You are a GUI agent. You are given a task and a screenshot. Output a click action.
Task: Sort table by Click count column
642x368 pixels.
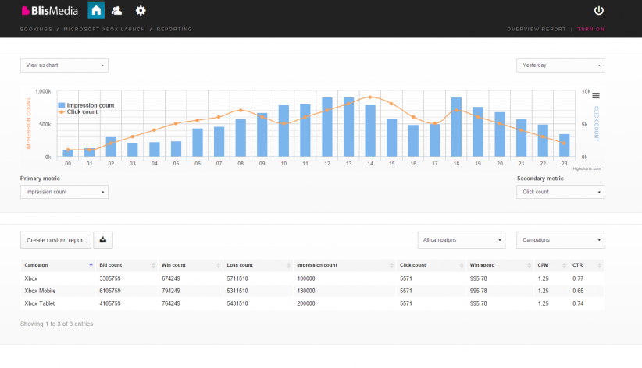coord(430,265)
